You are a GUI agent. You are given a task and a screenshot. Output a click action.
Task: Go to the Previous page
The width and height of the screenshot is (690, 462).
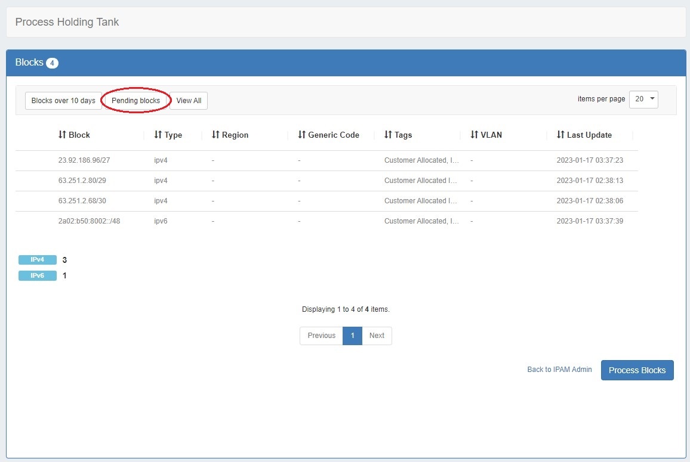point(321,336)
